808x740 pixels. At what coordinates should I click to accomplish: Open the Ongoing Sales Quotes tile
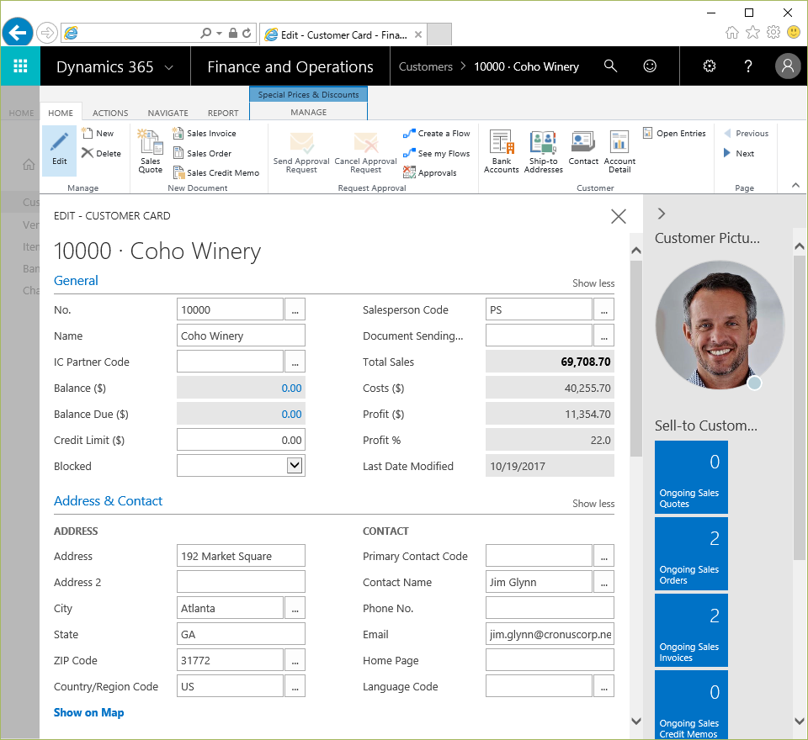click(691, 477)
